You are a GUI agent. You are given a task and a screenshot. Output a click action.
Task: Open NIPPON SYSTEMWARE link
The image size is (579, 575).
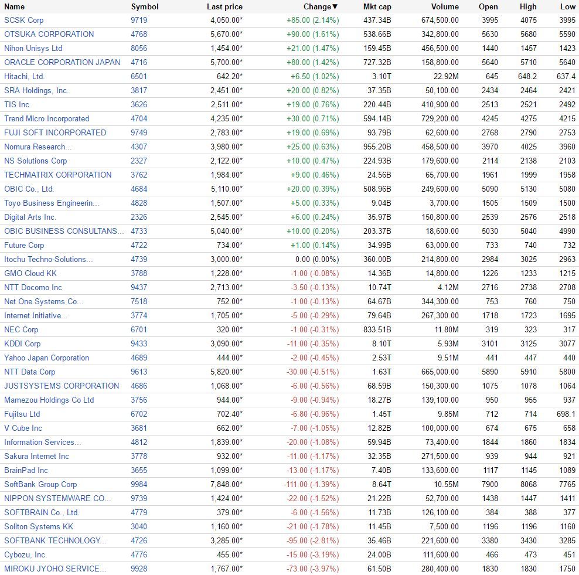coord(57,498)
